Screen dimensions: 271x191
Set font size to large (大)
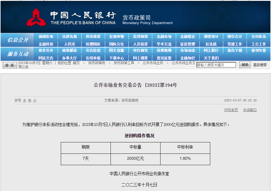pyautogui.click(x=24, y=100)
